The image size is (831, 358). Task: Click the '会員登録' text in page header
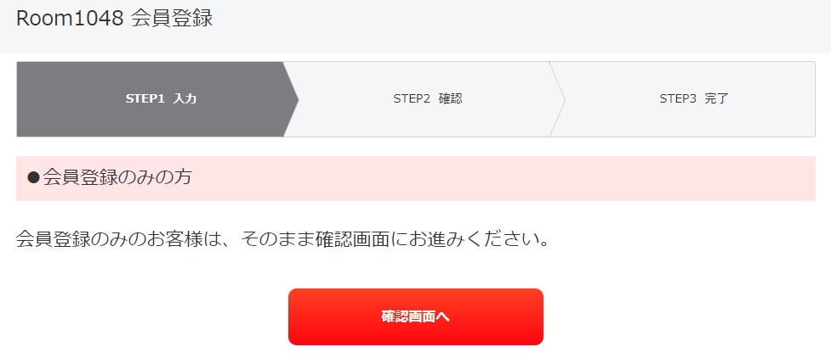[x=172, y=19]
